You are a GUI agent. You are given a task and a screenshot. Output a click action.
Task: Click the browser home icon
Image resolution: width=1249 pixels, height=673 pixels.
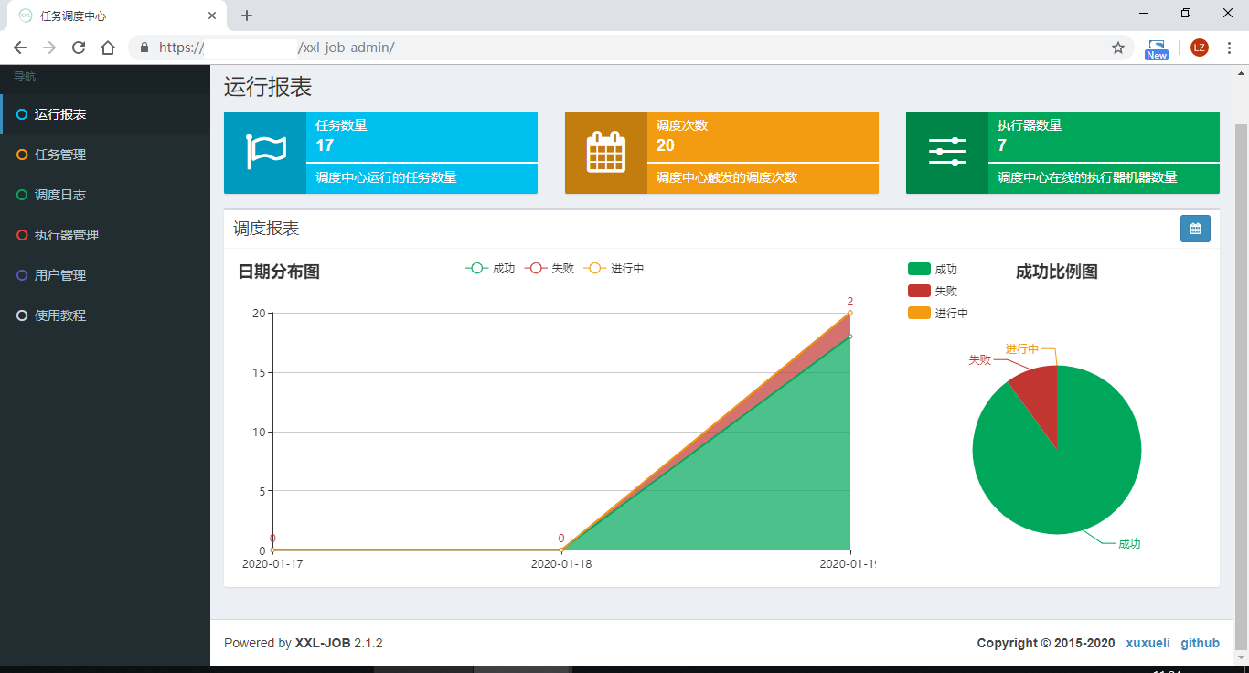coord(108,48)
